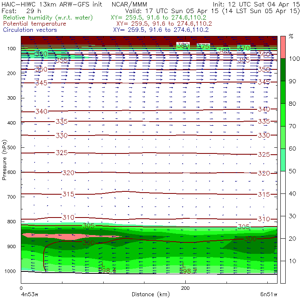
Task: Click the '298.4' minimum value label
Action: coord(107,271)
